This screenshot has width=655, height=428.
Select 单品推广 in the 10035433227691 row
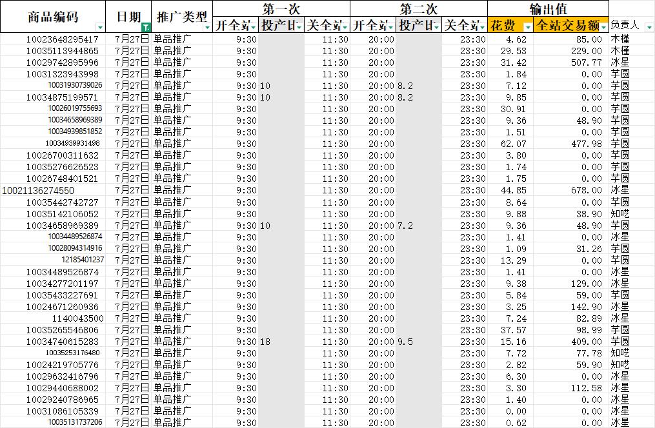click(x=172, y=295)
